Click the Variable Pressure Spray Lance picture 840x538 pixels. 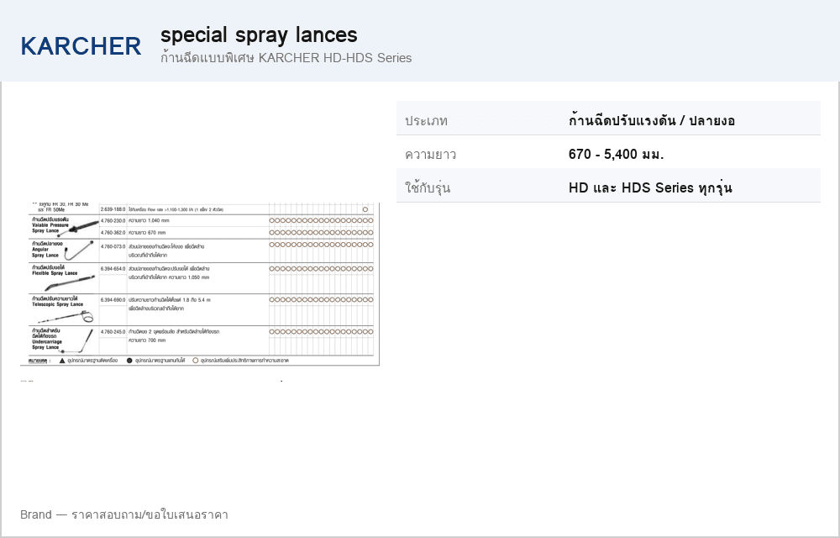point(79,227)
